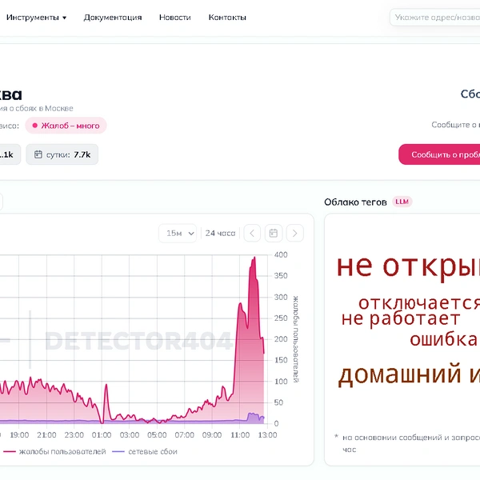Select the сутки 7.7k stat chip

click(62, 154)
